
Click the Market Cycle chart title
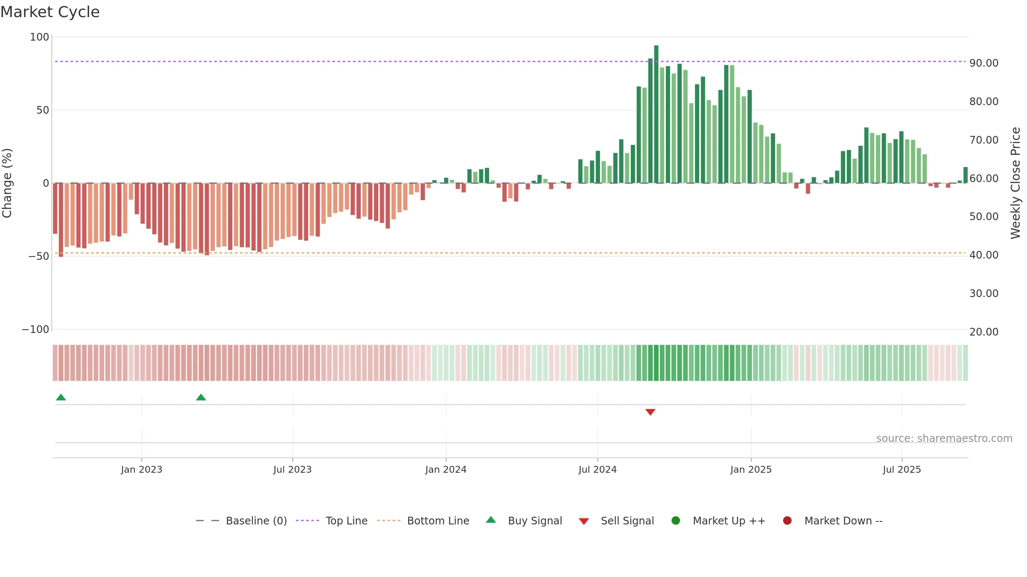point(50,12)
